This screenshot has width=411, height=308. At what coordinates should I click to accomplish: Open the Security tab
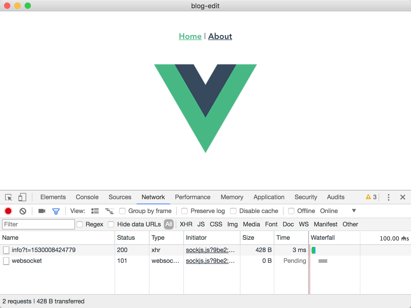click(x=306, y=197)
